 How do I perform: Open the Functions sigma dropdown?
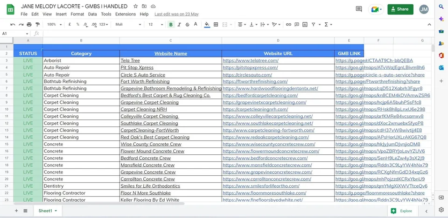pyautogui.click(x=328, y=25)
